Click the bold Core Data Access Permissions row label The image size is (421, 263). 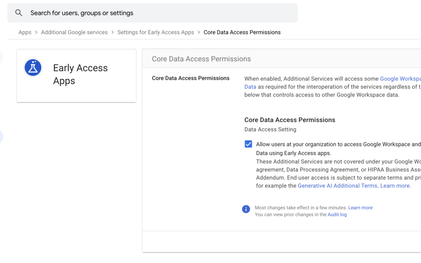[191, 78]
